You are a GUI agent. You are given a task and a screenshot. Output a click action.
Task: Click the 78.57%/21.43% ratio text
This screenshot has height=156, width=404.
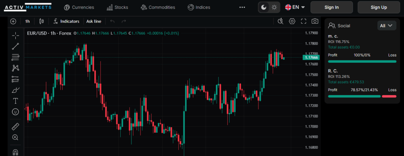[x=364, y=90]
